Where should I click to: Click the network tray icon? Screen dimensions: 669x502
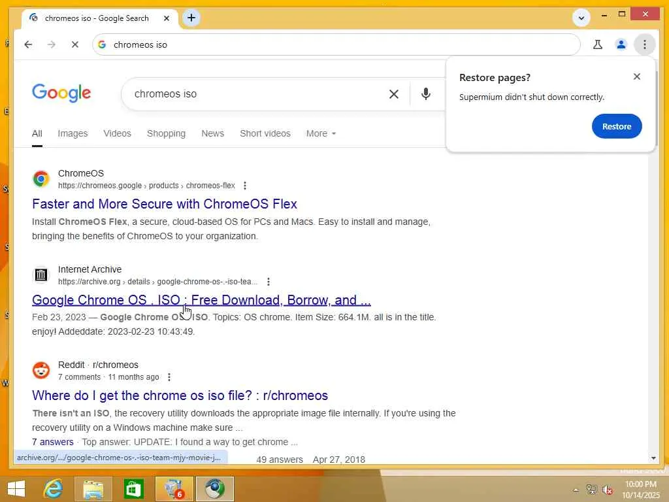point(591,490)
